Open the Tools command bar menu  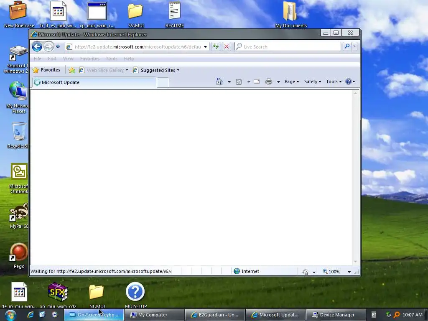pos(334,82)
